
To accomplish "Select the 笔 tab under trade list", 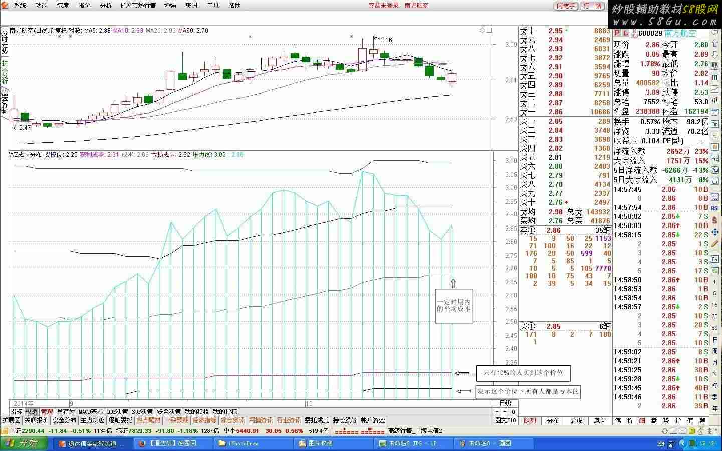I will pyautogui.click(x=618, y=420).
